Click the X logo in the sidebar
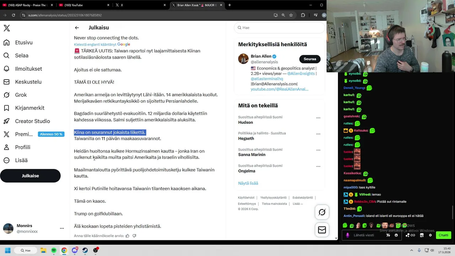Screen dimensions: 455x256 [7, 28]
